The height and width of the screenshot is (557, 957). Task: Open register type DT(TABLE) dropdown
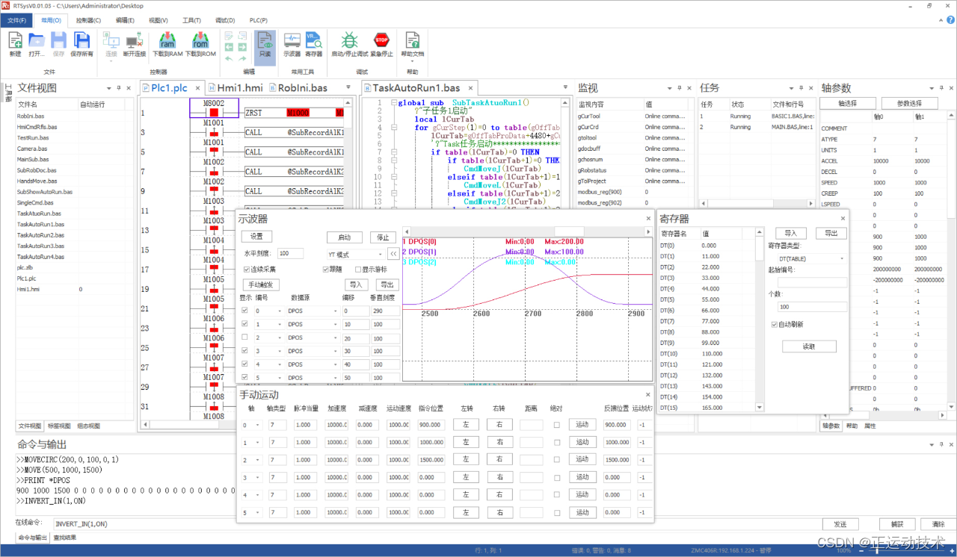pos(813,259)
